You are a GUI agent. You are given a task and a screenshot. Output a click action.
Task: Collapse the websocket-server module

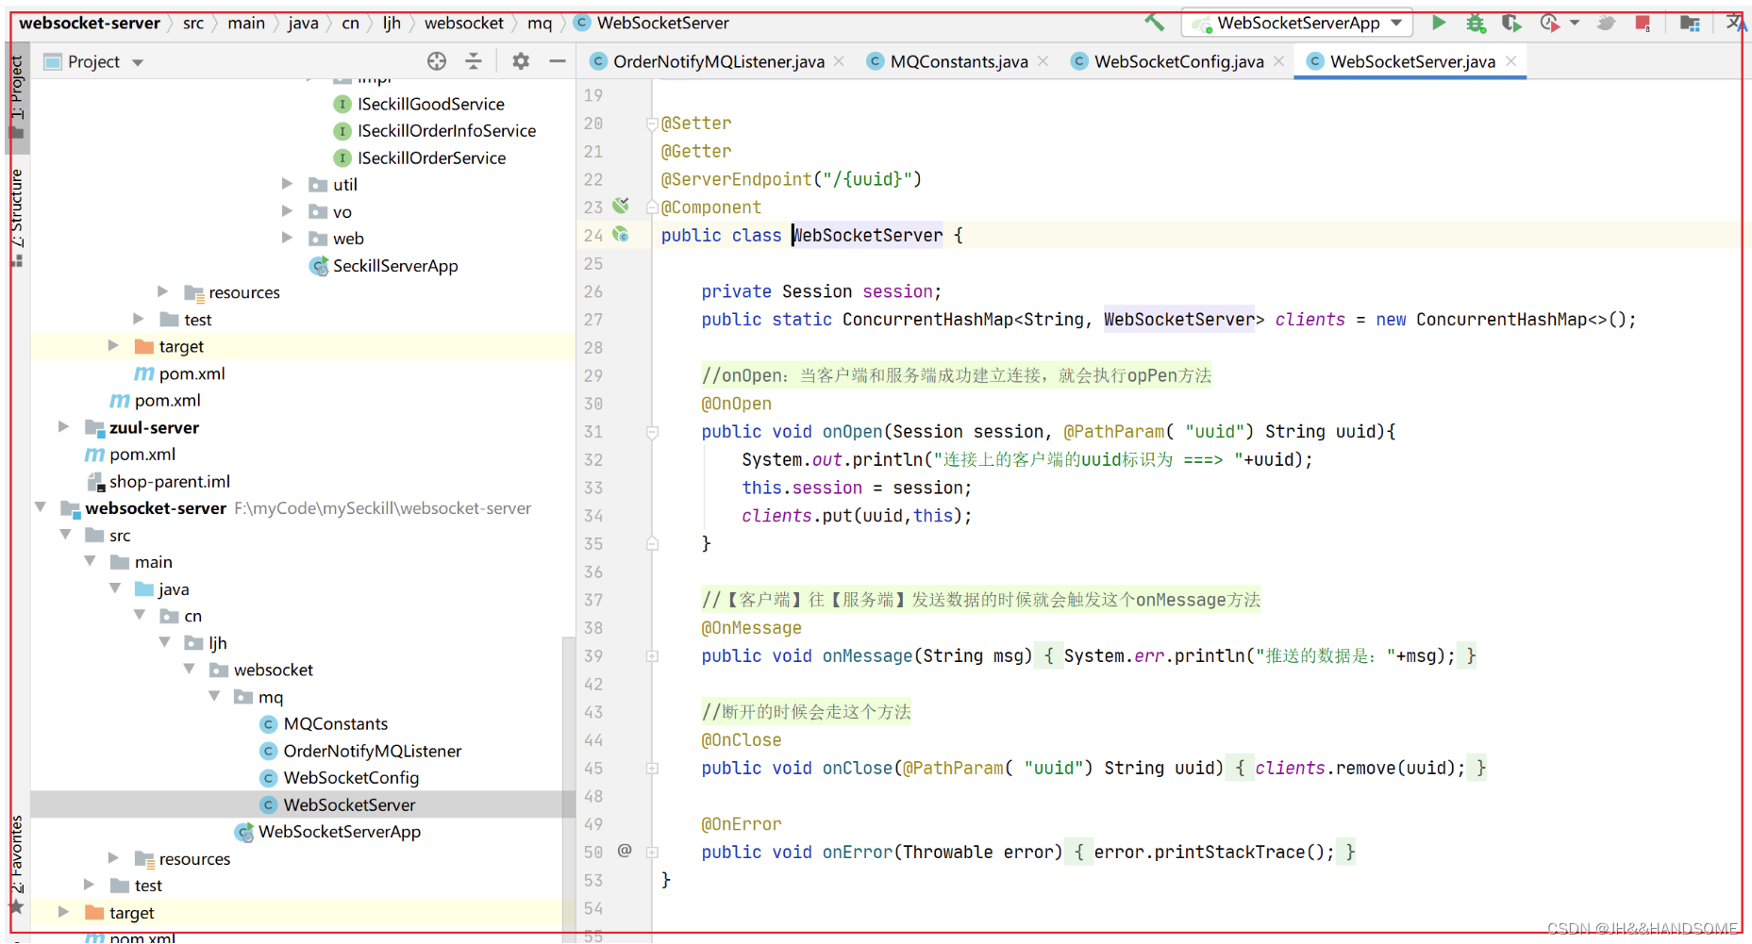tap(40, 507)
